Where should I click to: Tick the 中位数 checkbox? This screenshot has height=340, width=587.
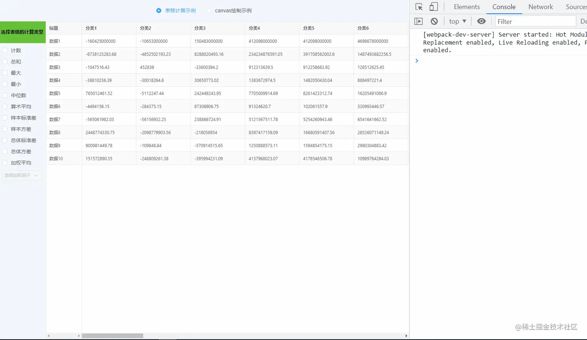click(5, 95)
